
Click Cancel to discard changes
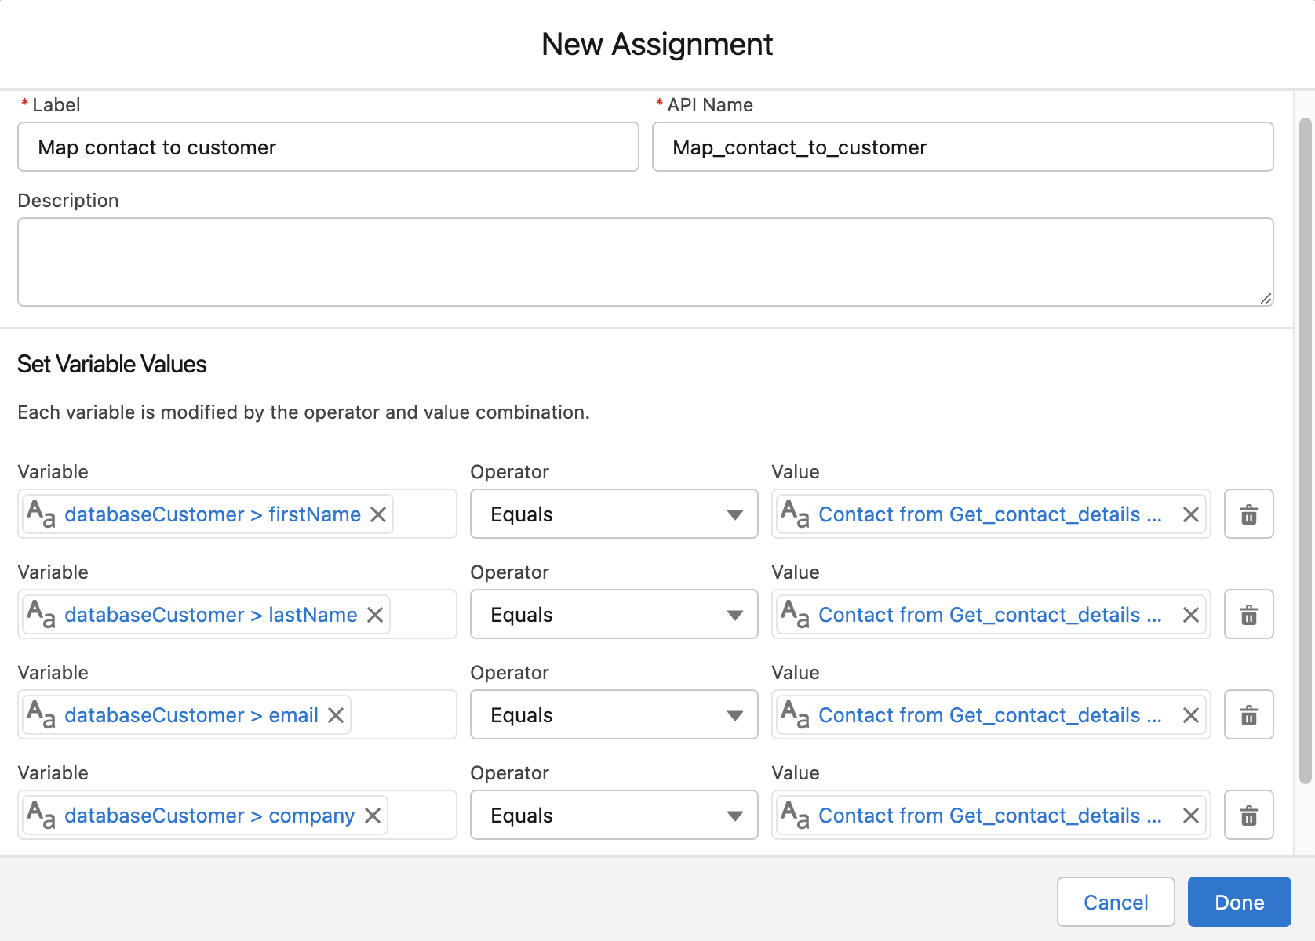click(x=1115, y=902)
